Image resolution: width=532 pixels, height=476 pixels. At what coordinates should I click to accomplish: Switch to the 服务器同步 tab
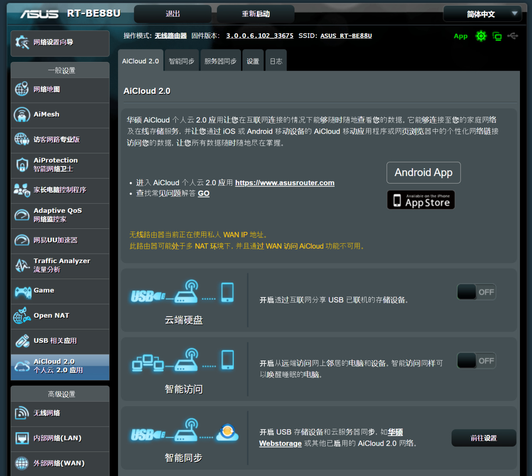(x=221, y=61)
